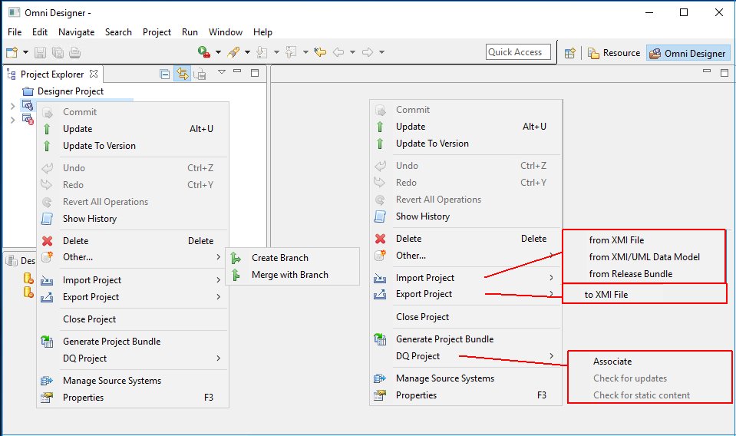Click the Print toolbar icon

[74, 52]
